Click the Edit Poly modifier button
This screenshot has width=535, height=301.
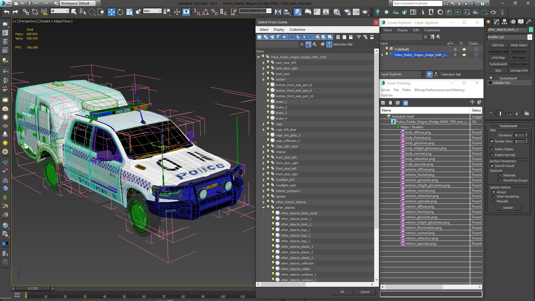coord(498,45)
